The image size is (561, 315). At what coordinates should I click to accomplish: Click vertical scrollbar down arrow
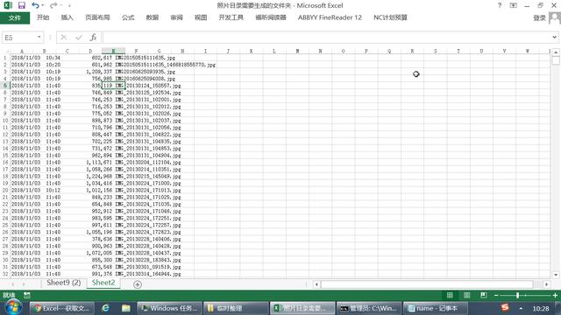coord(556,275)
